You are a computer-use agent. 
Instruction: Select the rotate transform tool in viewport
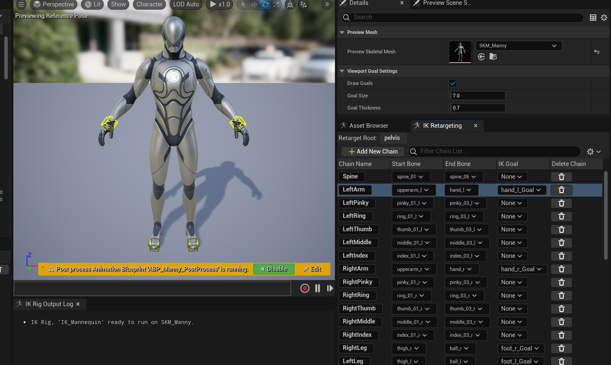tap(265, 5)
